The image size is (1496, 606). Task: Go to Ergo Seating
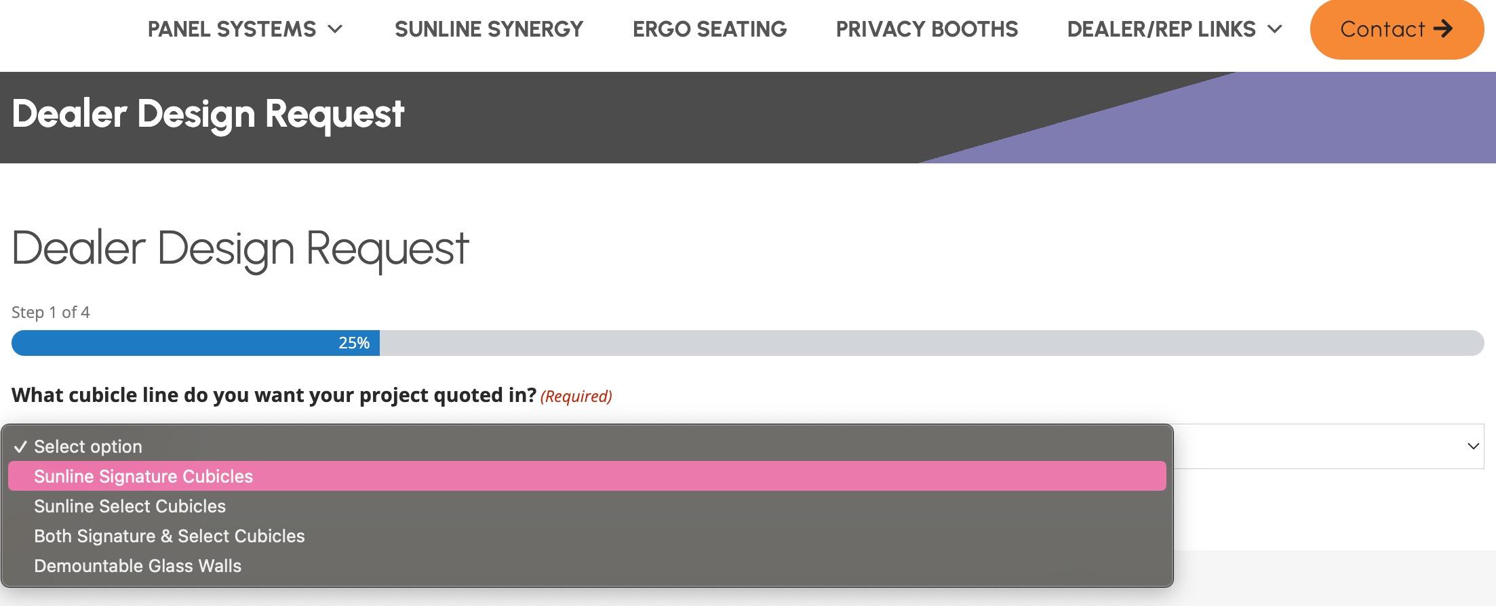(709, 29)
